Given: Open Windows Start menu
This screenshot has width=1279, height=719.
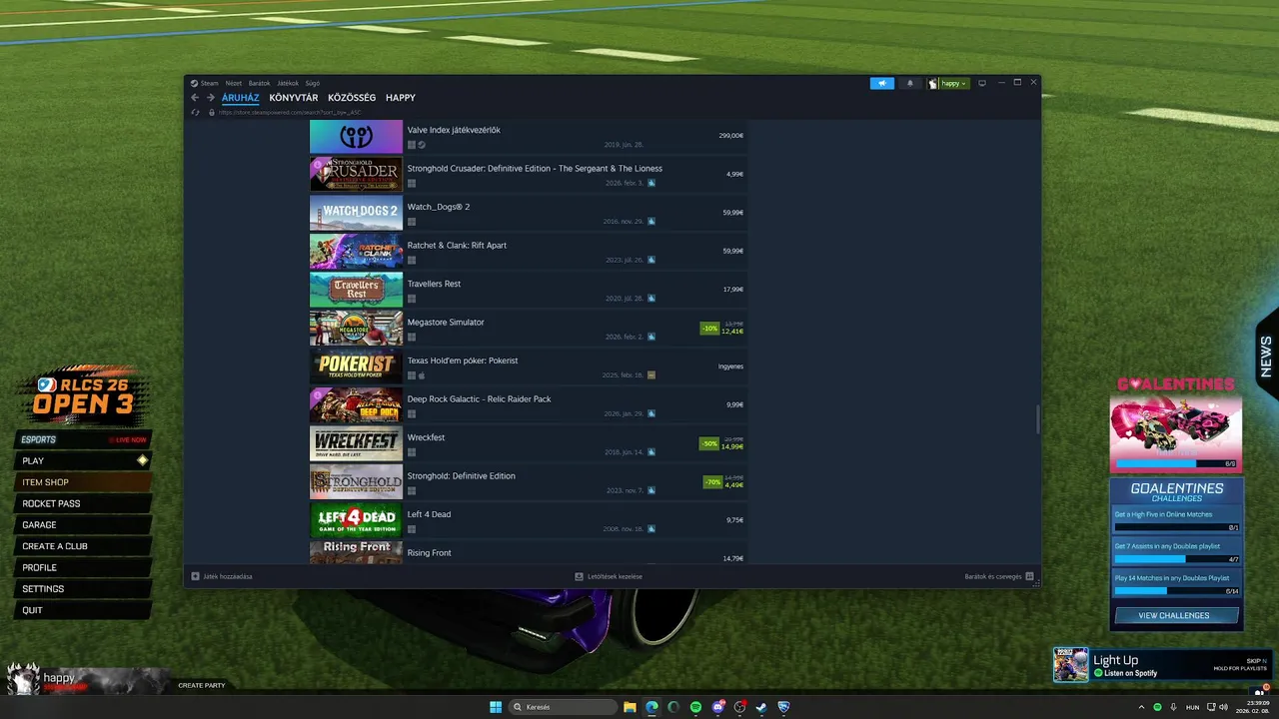Looking at the screenshot, I should click(495, 707).
